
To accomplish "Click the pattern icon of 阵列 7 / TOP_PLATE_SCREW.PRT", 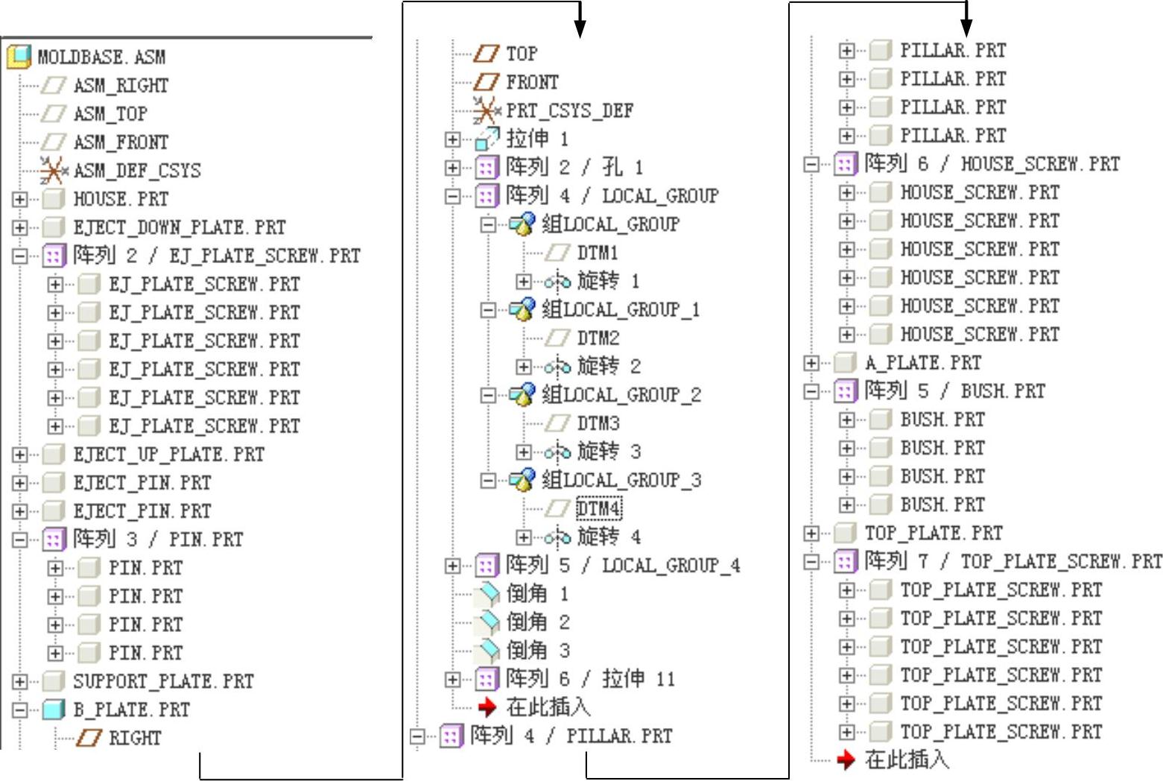I will [845, 560].
